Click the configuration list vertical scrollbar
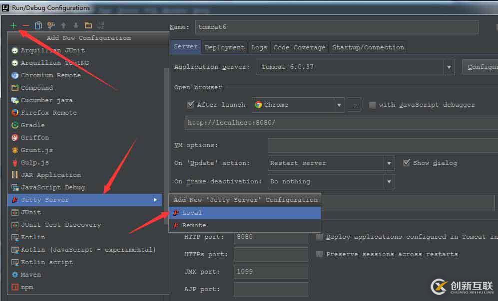 coord(166,146)
